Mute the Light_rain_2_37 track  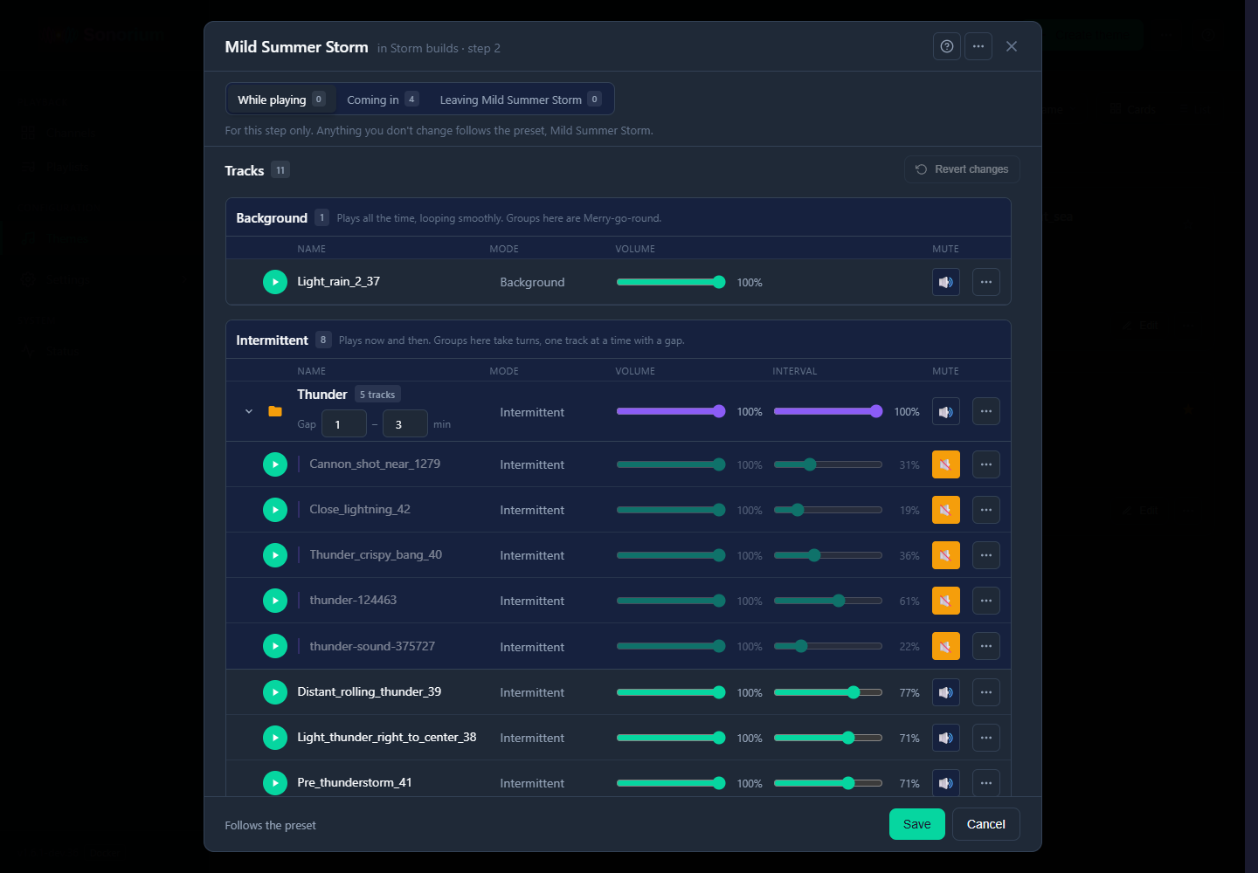coord(946,282)
